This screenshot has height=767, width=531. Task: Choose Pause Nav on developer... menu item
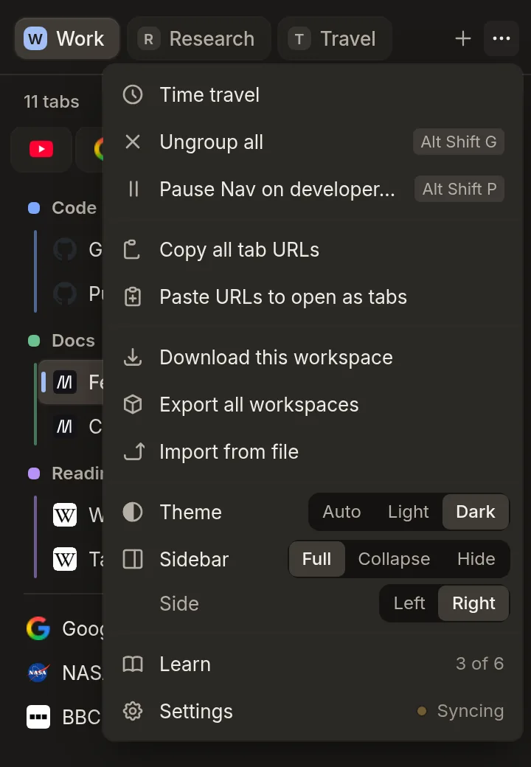pos(313,189)
